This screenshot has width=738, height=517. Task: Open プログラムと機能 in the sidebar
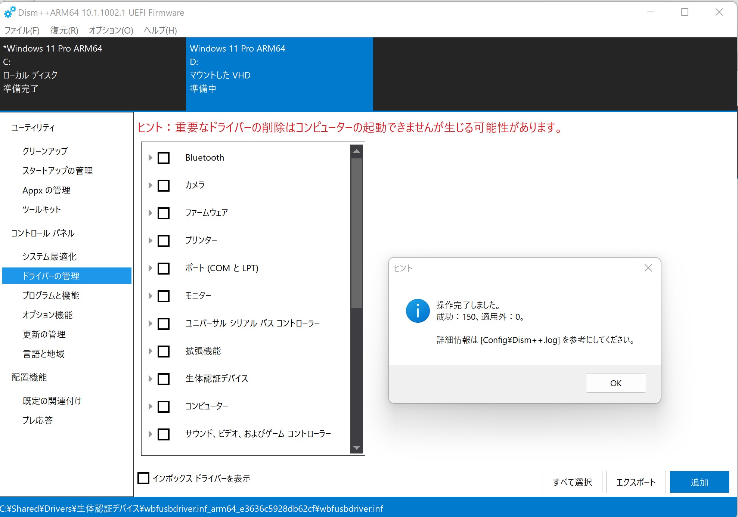click(51, 295)
